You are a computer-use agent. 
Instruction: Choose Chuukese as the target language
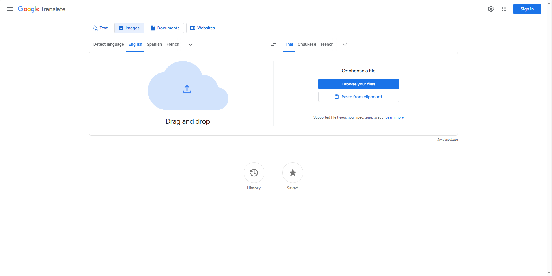pyautogui.click(x=307, y=44)
